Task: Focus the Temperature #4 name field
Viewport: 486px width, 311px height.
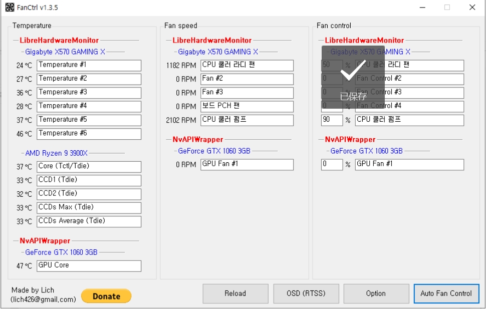Action: (x=89, y=106)
